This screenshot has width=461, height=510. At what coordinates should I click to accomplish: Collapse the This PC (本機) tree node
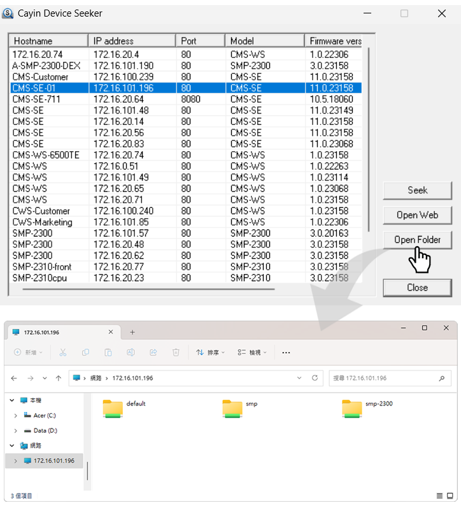pyautogui.click(x=12, y=400)
